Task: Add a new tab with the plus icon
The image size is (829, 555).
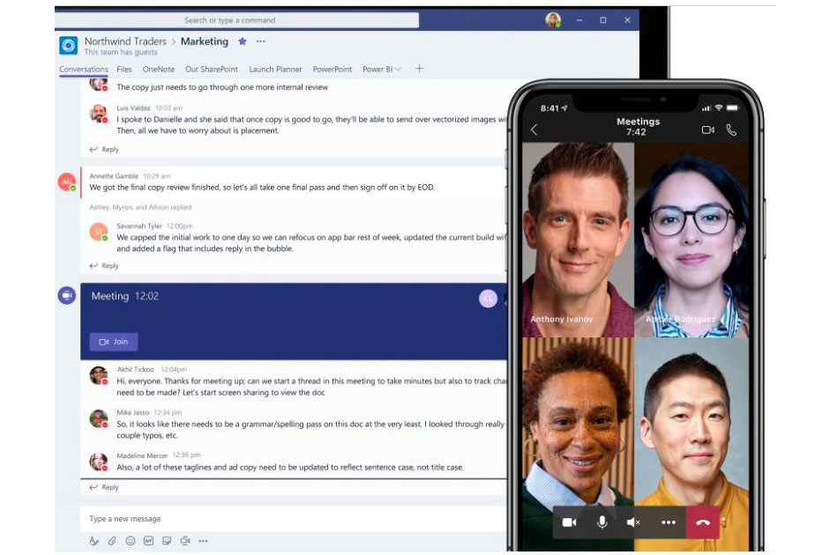Action: (x=419, y=69)
